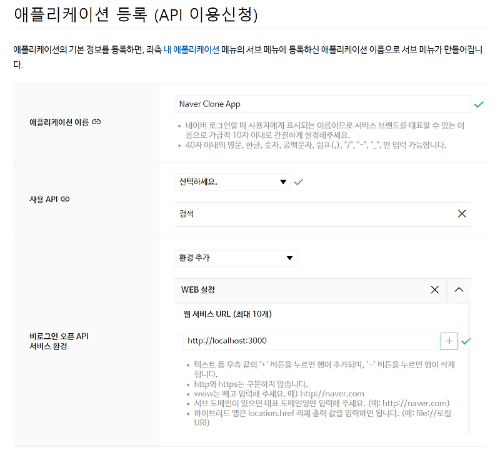The width and height of the screenshot is (500, 468).
Task: Click the chain link icon beside 애플리케이션 이름
Action: (95, 122)
